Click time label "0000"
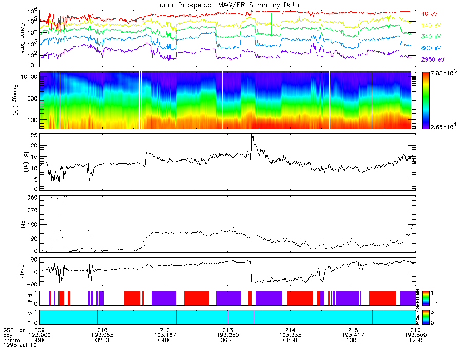The image size is (462, 359). [x=40, y=340]
